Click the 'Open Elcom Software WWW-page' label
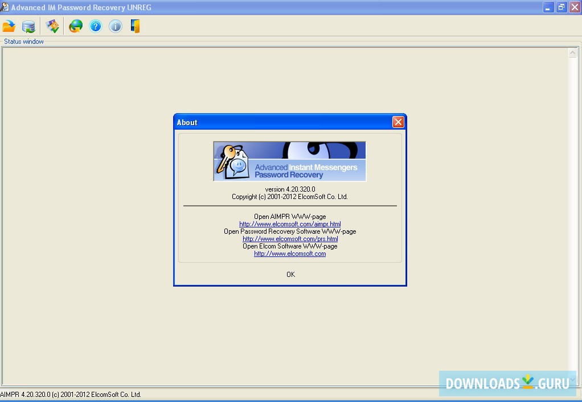This screenshot has width=582, height=402. [x=290, y=246]
